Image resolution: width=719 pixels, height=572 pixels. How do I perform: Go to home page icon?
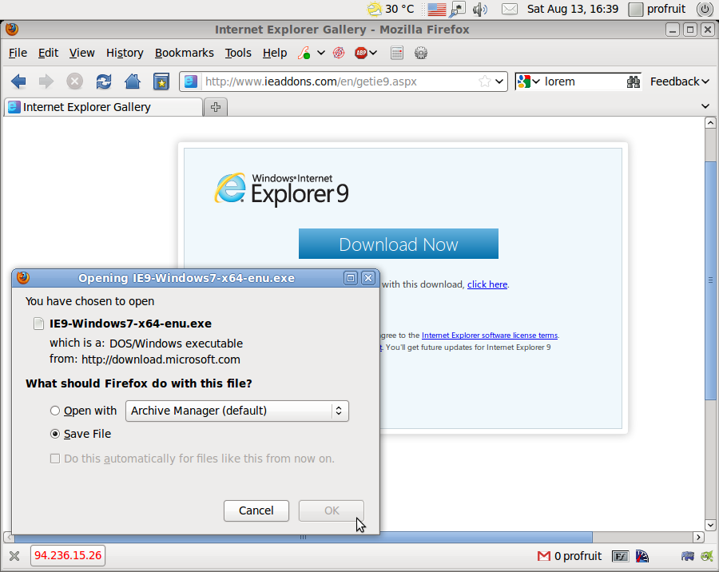point(133,81)
